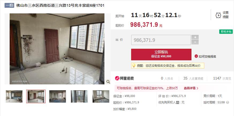Click the red info icon near 如何交钱报名
This screenshot has height=116, width=234.
click(x=196, y=56)
